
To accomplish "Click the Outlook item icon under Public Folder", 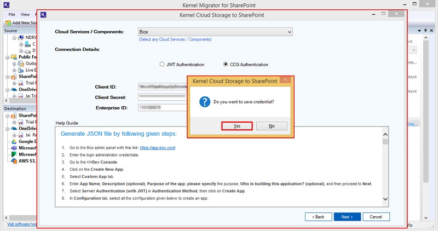I will pos(21,63).
